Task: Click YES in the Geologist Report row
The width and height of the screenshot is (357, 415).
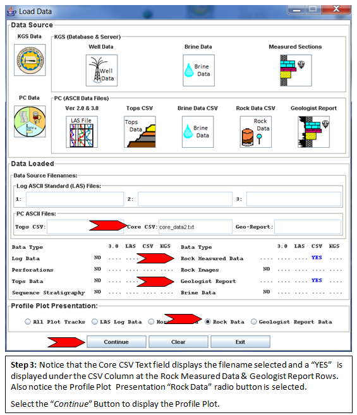Action: (317, 280)
